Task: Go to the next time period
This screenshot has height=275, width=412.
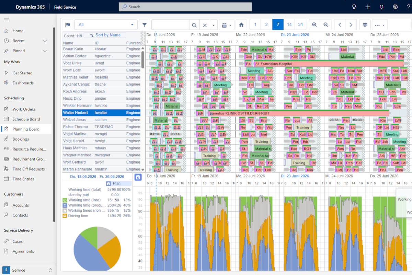Action: tap(351, 25)
